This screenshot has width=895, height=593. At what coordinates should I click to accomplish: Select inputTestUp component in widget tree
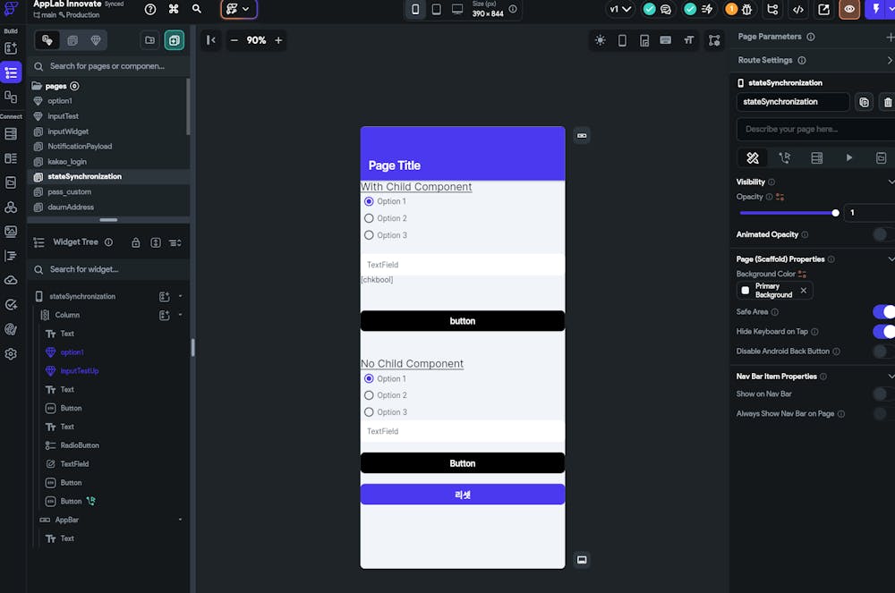[80, 370]
